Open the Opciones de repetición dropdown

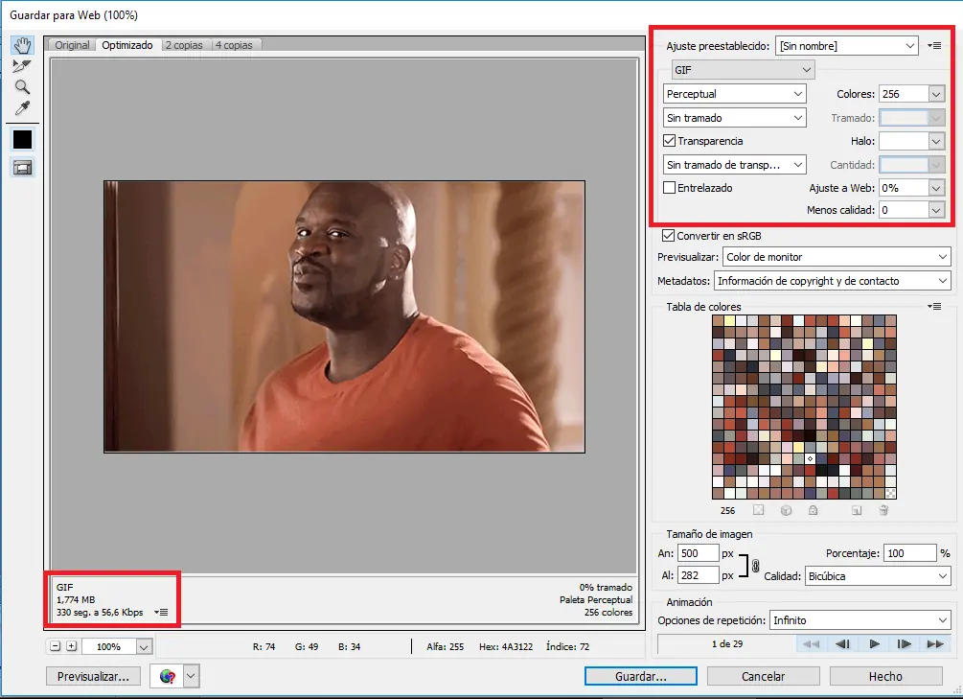pyautogui.click(x=860, y=621)
